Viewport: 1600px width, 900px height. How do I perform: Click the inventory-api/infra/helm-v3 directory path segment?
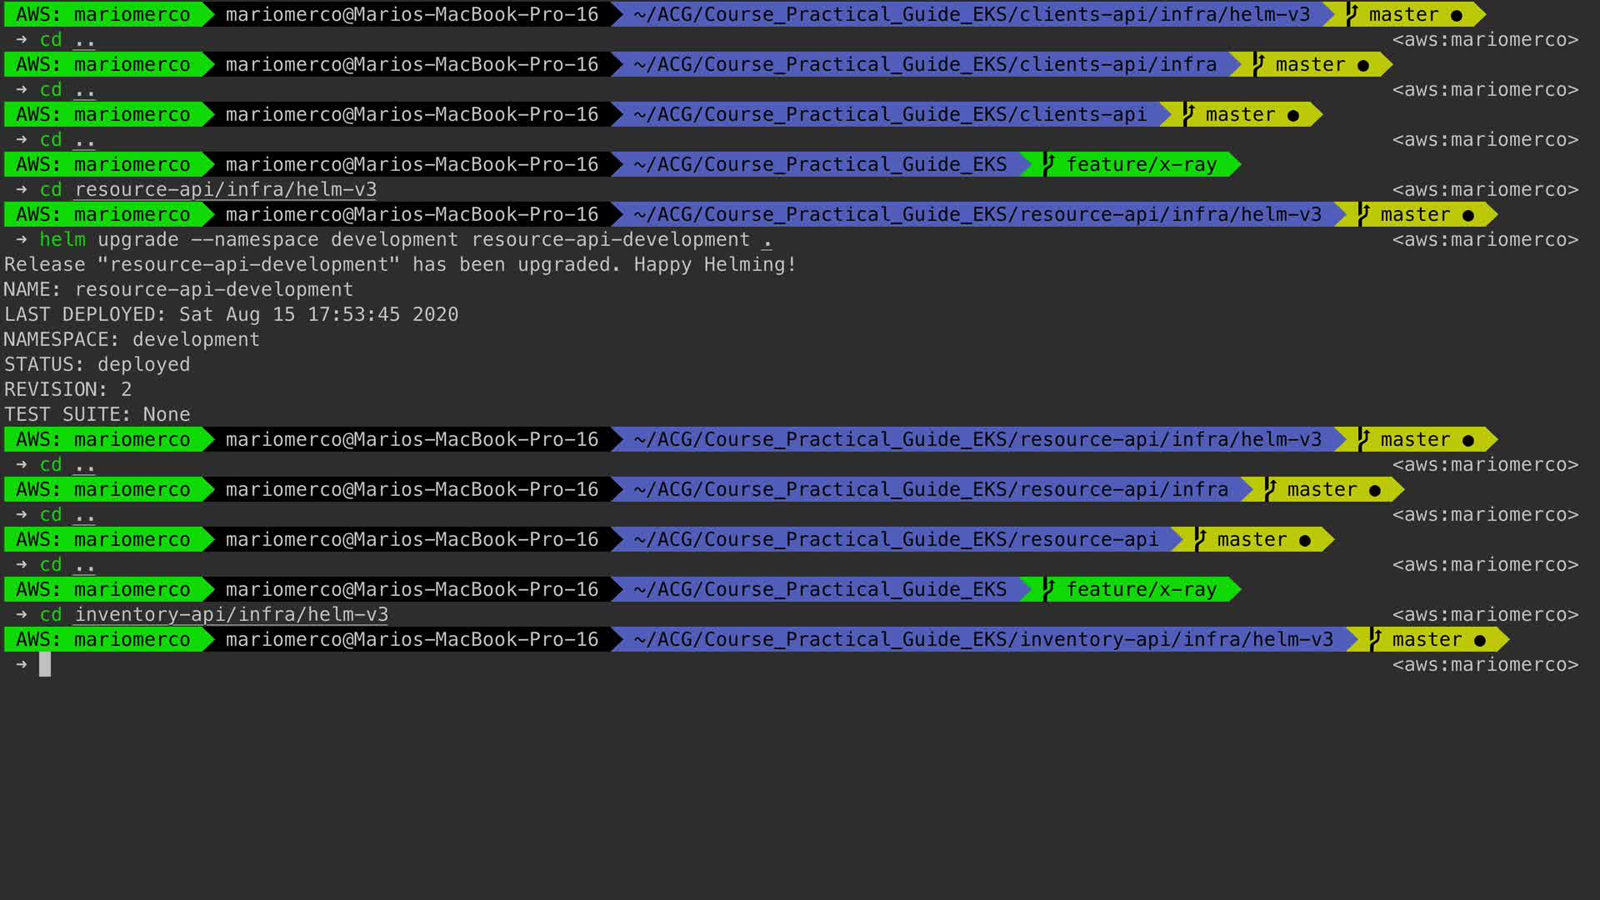pos(982,639)
